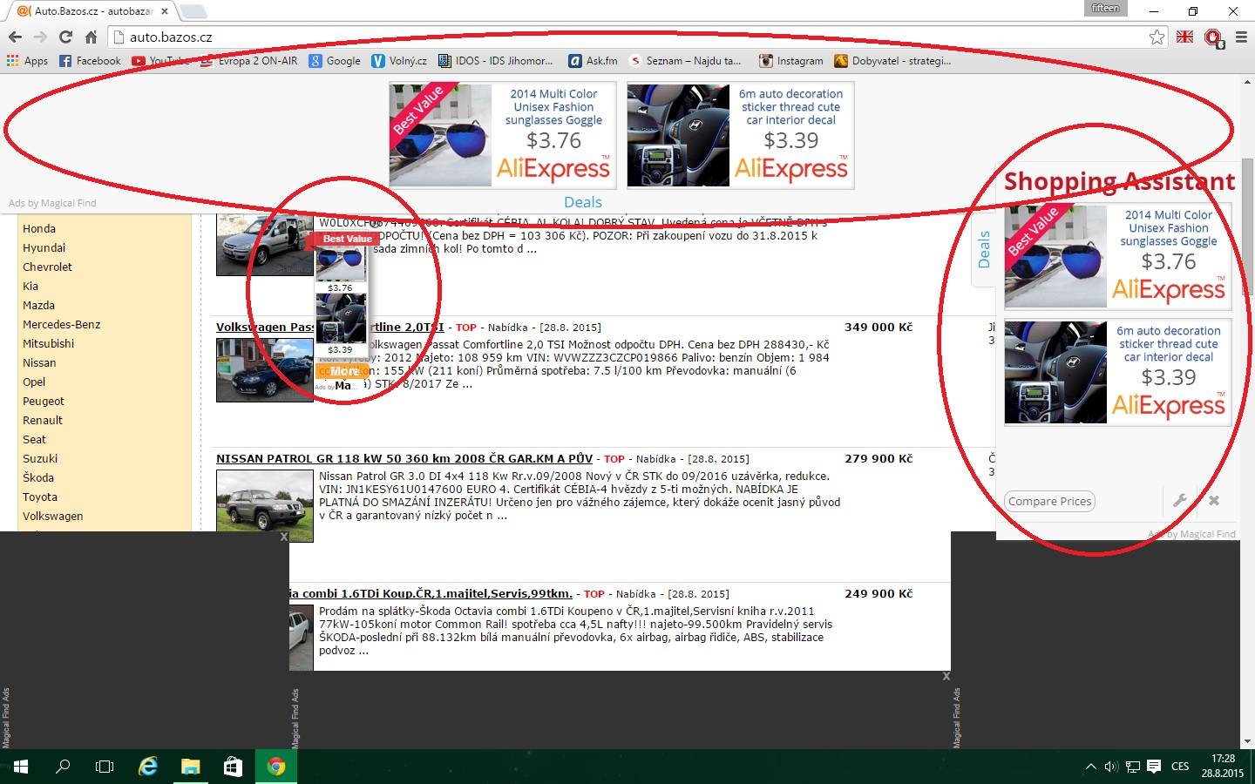Open the Windows Start menu
Image resolution: width=1255 pixels, height=784 pixels.
[x=21, y=767]
